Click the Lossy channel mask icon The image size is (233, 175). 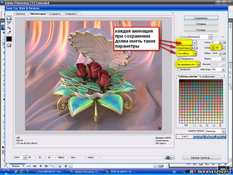(x=224, y=42)
